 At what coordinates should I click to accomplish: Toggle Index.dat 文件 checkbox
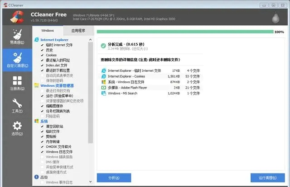[x=42, y=65]
